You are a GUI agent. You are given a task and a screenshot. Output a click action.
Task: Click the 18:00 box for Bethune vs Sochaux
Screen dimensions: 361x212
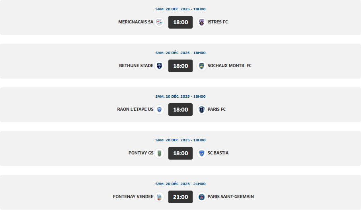click(x=180, y=66)
